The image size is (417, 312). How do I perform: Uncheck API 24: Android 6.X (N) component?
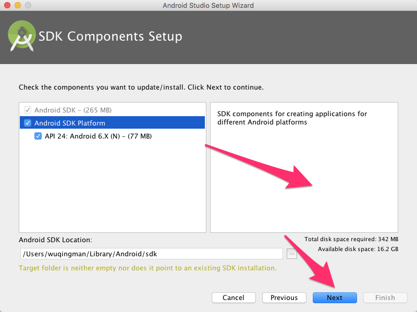pyautogui.click(x=38, y=135)
